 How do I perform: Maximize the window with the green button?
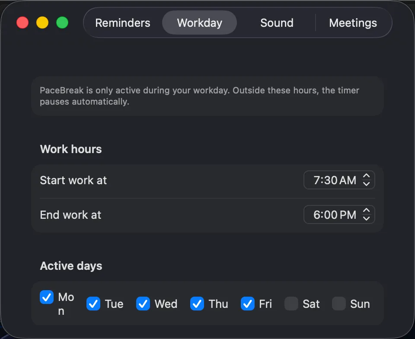point(62,22)
